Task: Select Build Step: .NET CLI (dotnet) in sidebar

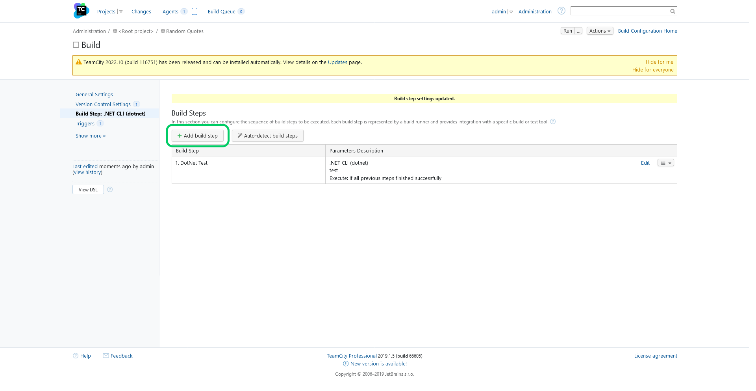Action: pyautogui.click(x=111, y=114)
